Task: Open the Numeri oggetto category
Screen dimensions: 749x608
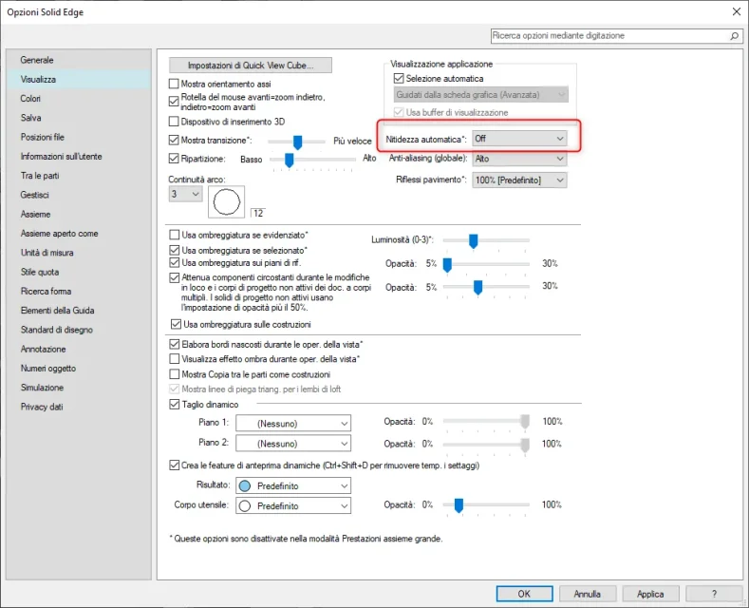Action: (x=79, y=368)
